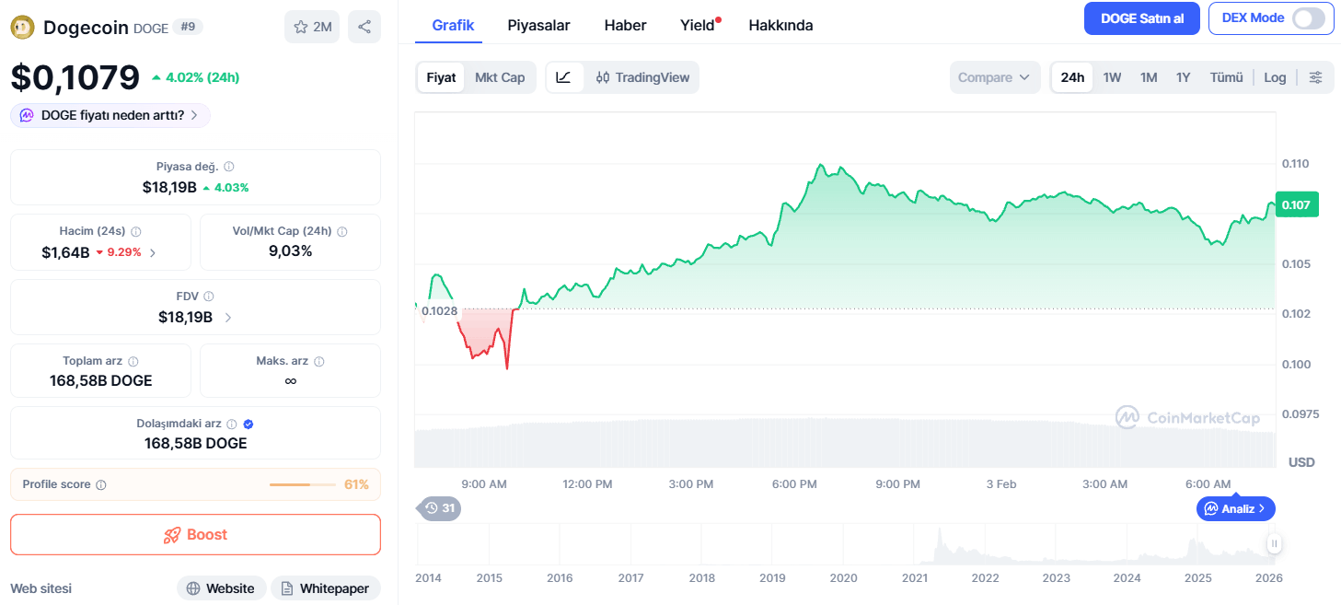Expand Hacim (24s) volume chevron

click(153, 252)
